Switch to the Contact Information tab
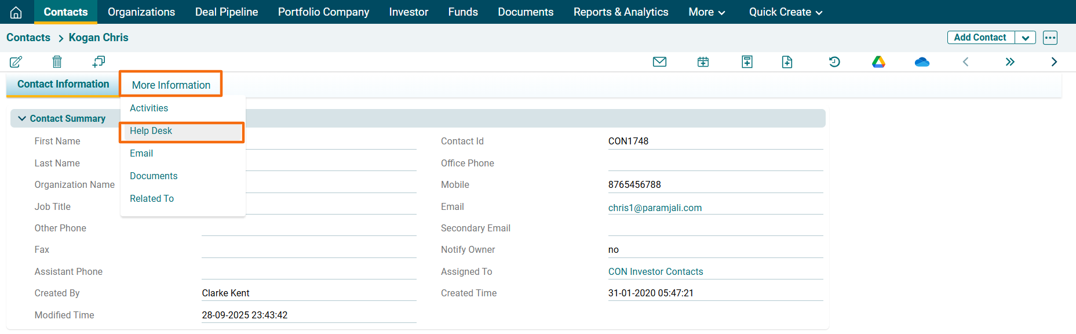Screen dimensions: 1076x334 point(63,84)
